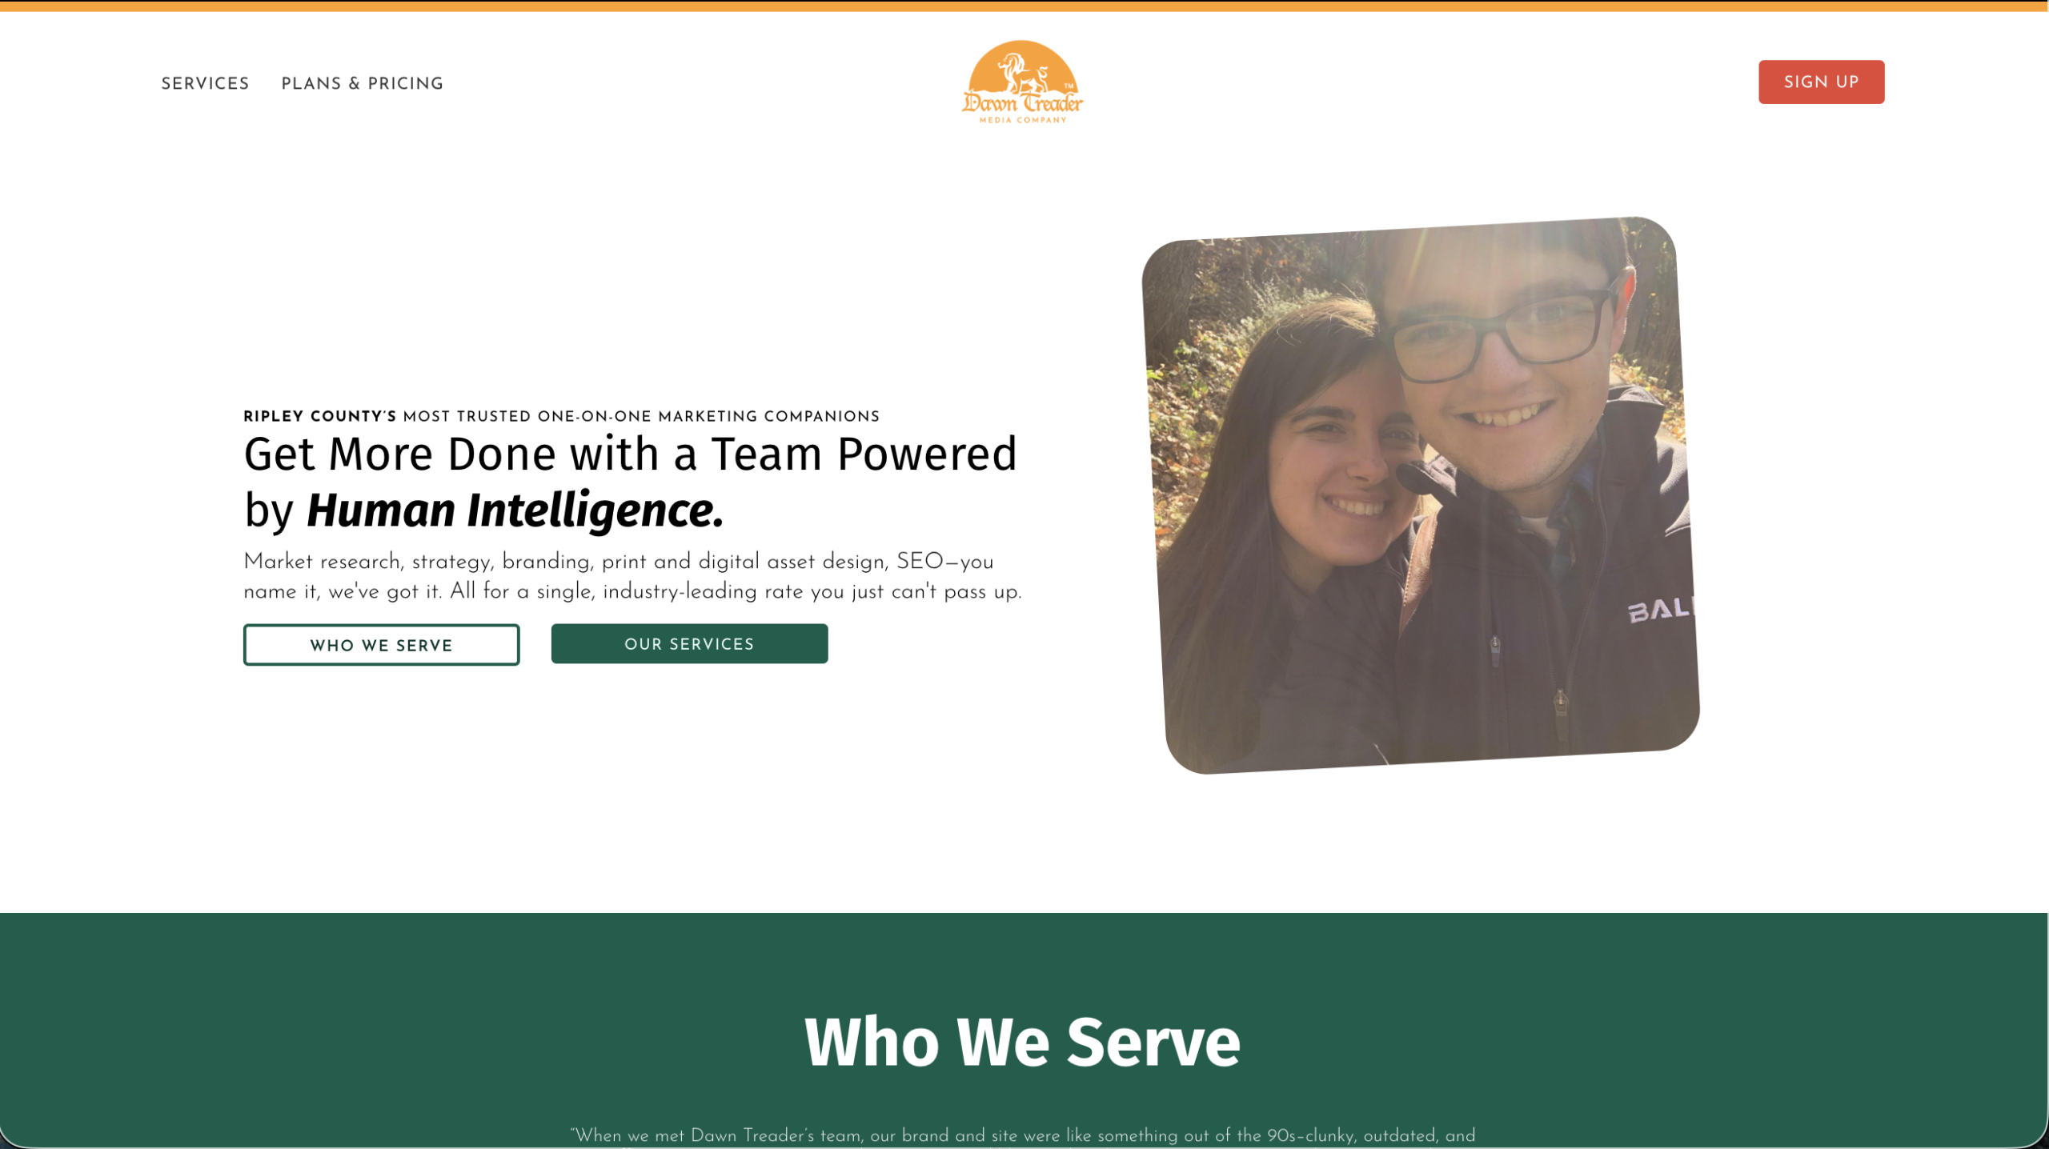
Task: Click the 'BAL' lettering on the jacket in the photo
Action: [x=1659, y=611]
